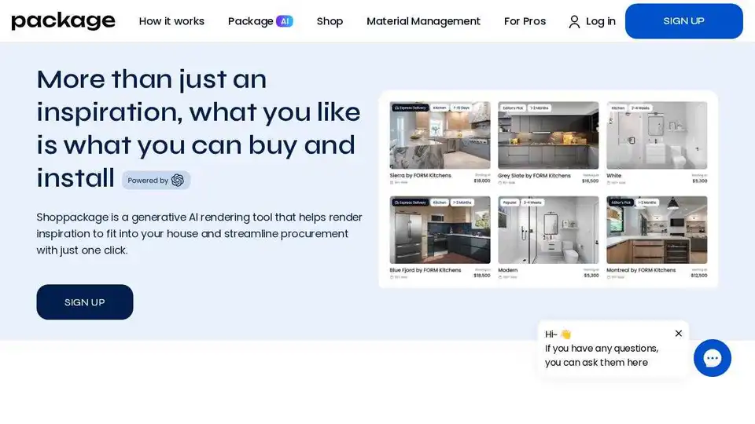Open the White bathroom thumbnail
The height and width of the screenshot is (424, 755).
click(657, 135)
